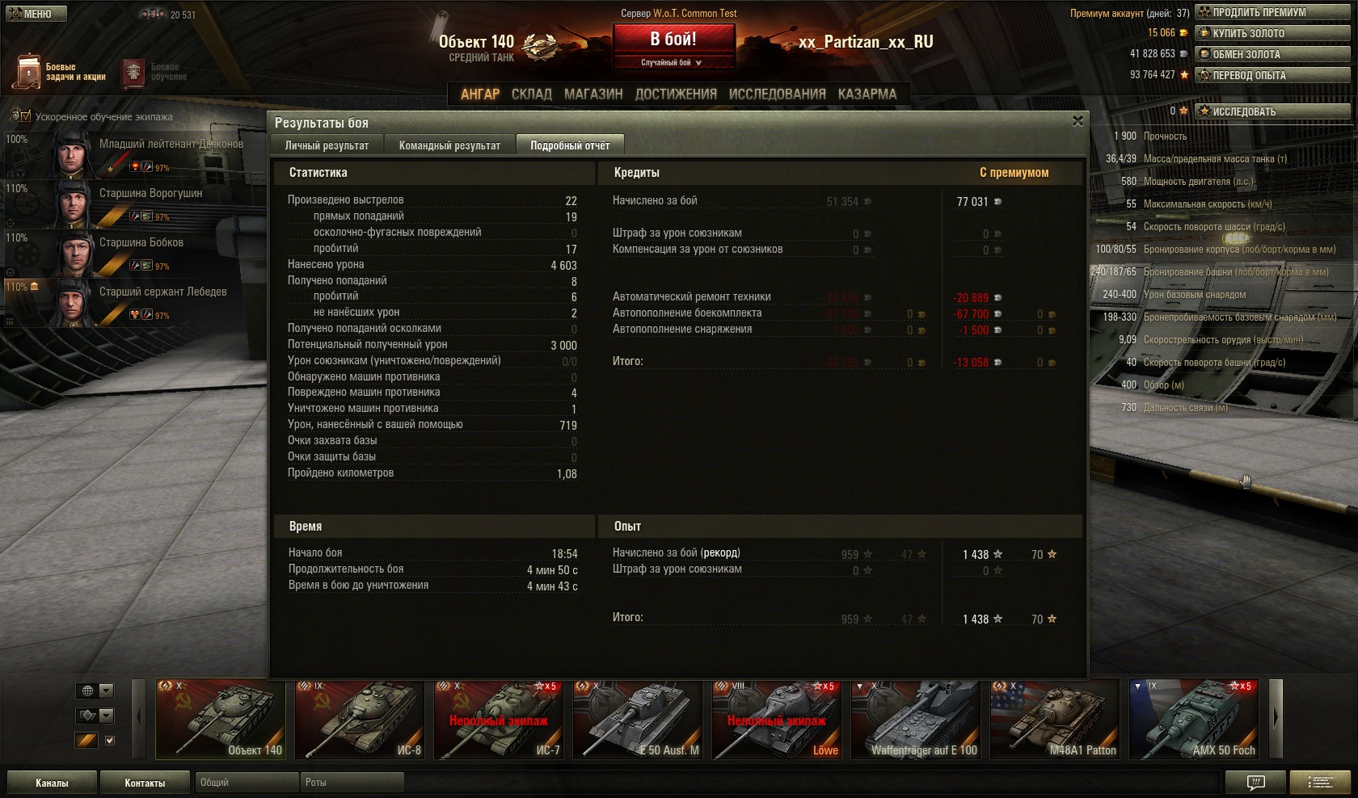Click the elite vehicle filter stripe icon
The width and height of the screenshot is (1358, 798).
(86, 740)
